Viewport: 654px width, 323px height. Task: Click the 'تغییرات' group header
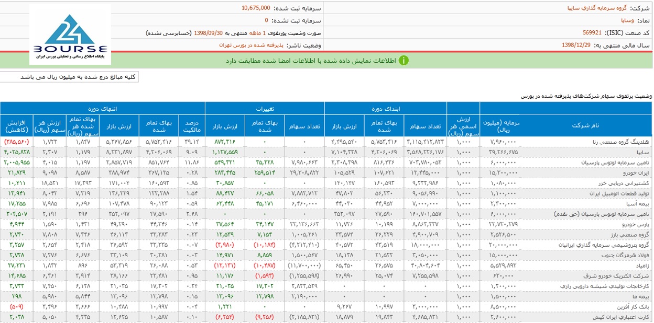266,108
